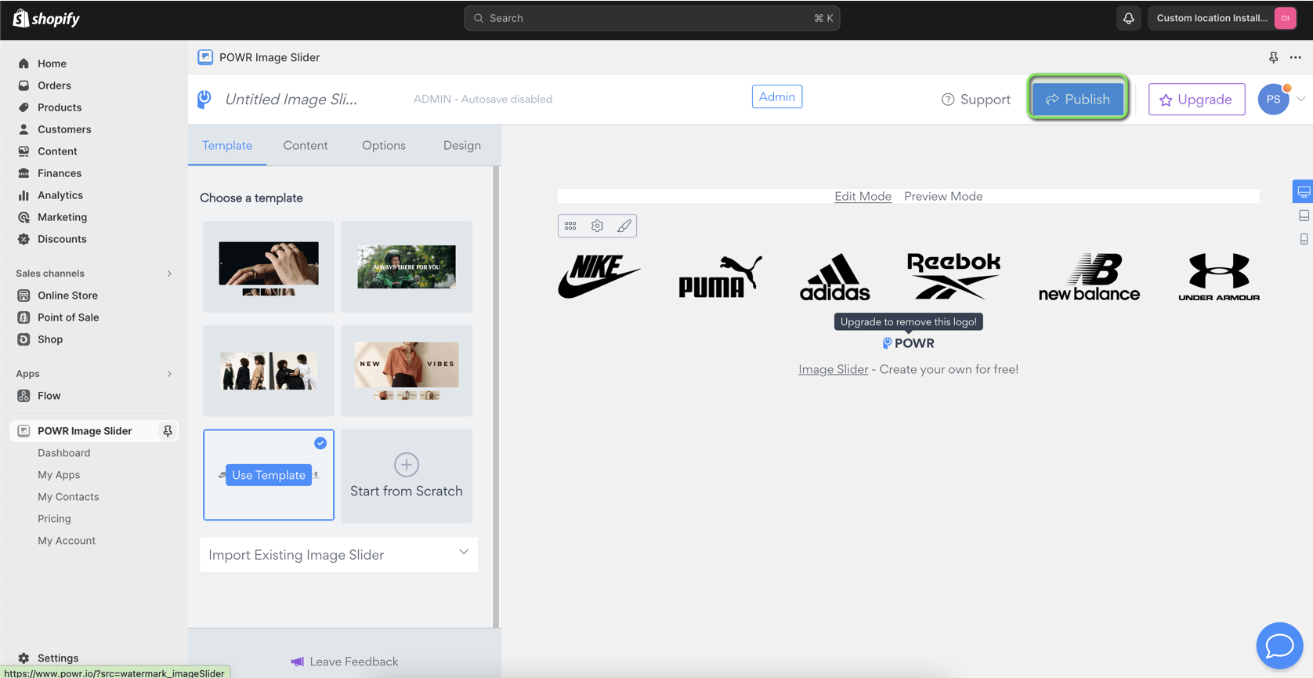Open My Contacts in POWR submenu
The height and width of the screenshot is (678, 1313).
(68, 497)
